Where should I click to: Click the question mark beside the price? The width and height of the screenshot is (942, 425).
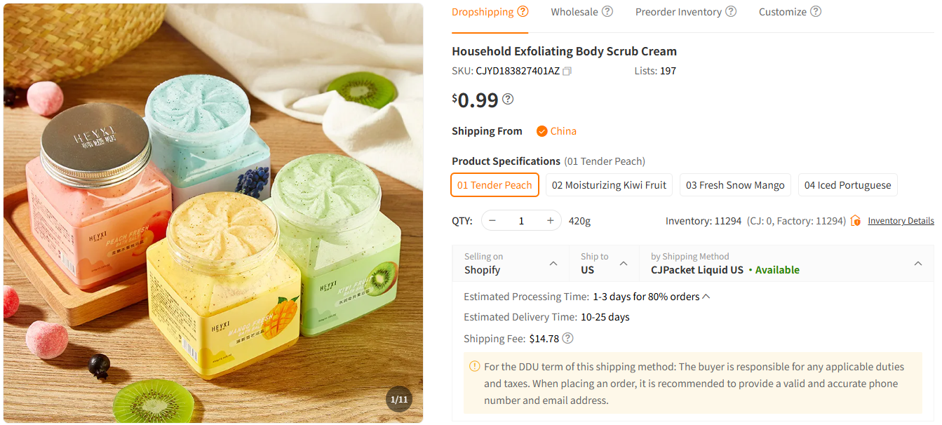pos(506,99)
